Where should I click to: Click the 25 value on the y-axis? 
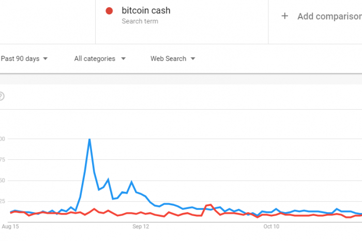pos(2,201)
